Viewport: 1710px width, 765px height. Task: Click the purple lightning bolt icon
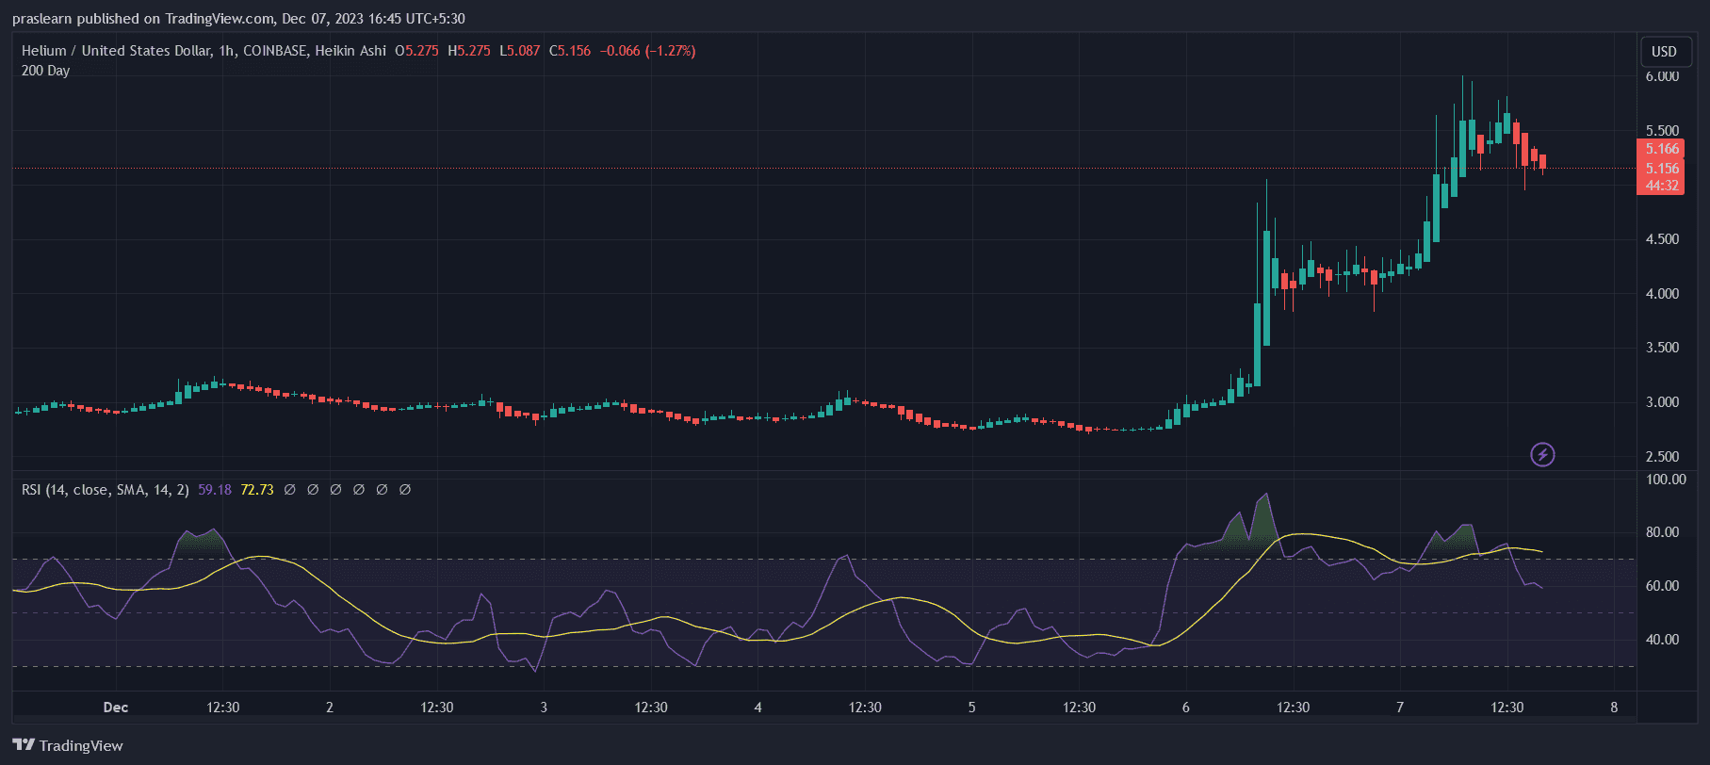(x=1542, y=455)
